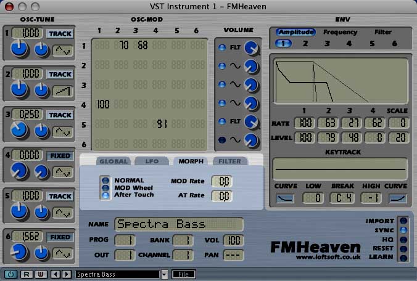
Task: Click volume row 1 FLT routing label
Action: coord(235,47)
